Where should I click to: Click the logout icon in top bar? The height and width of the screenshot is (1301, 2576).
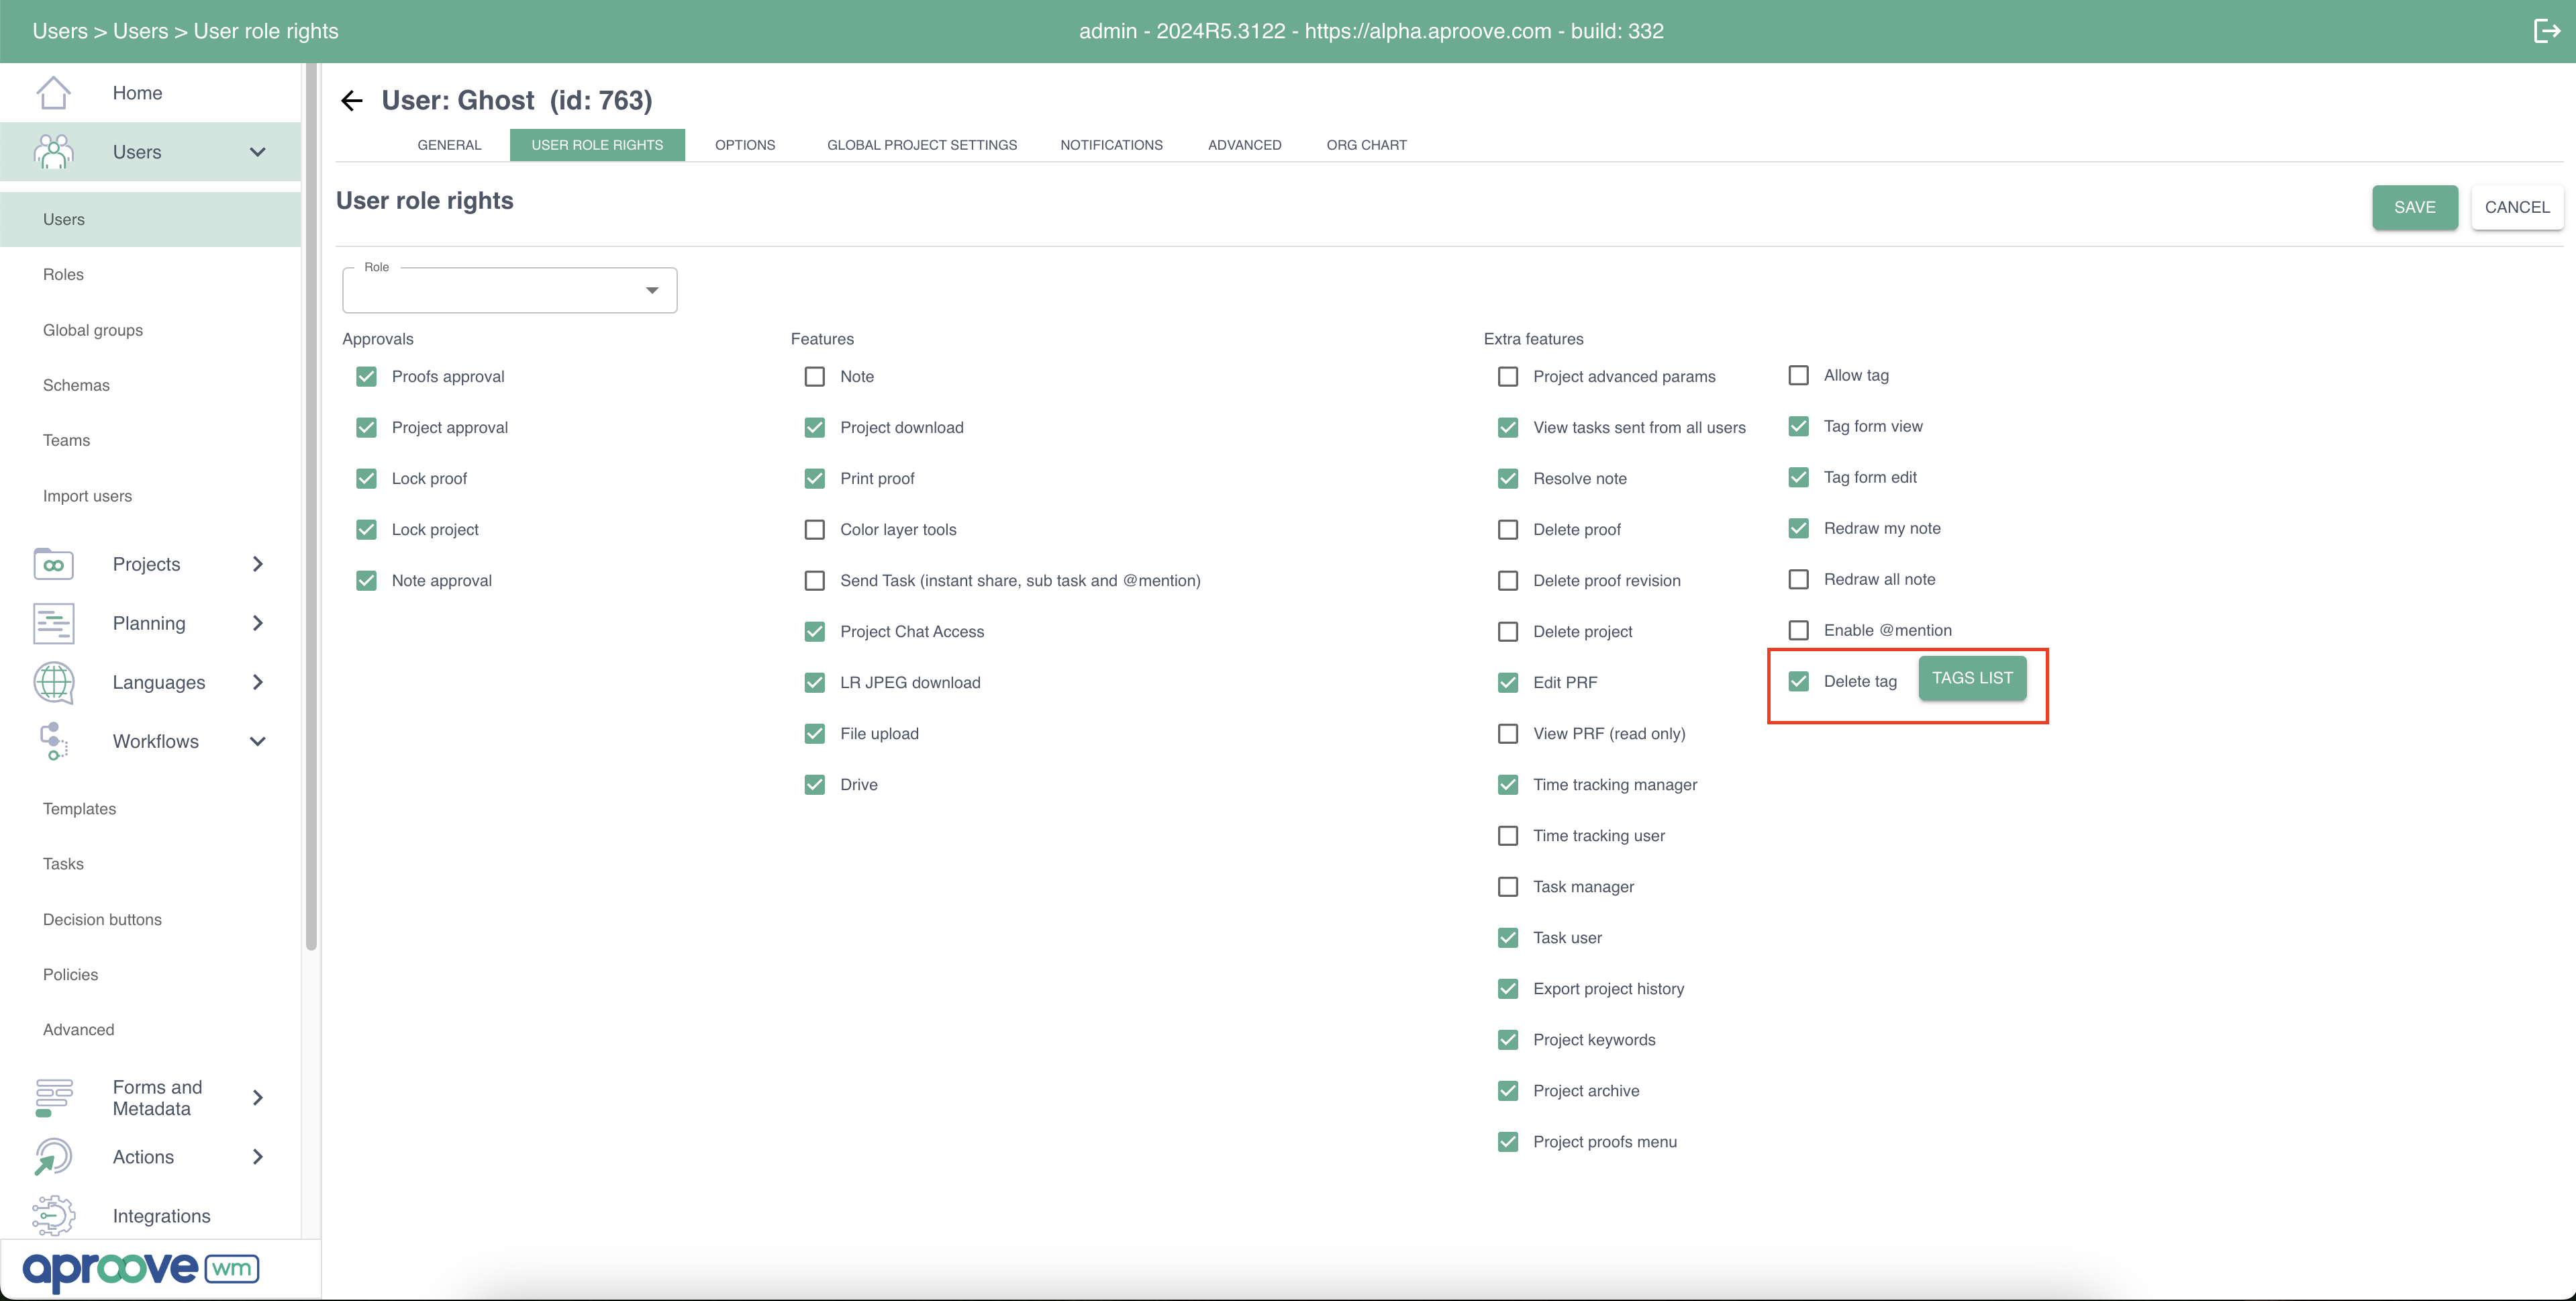click(2546, 31)
